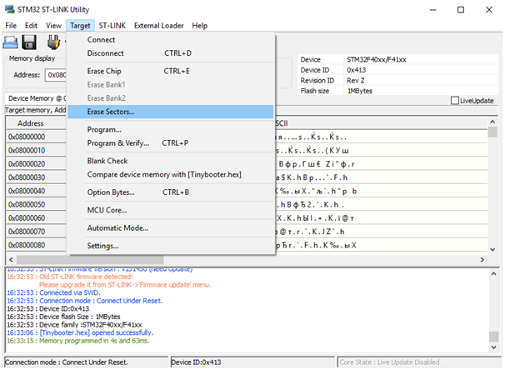This screenshot has height=370, width=505.
Task: Click log line 'Old ST-LINK firmware detected!'
Action: click(69, 277)
